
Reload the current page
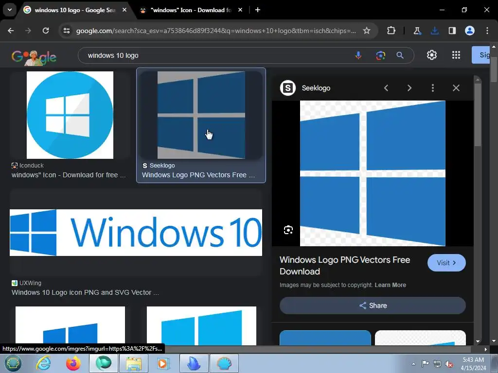(x=46, y=31)
